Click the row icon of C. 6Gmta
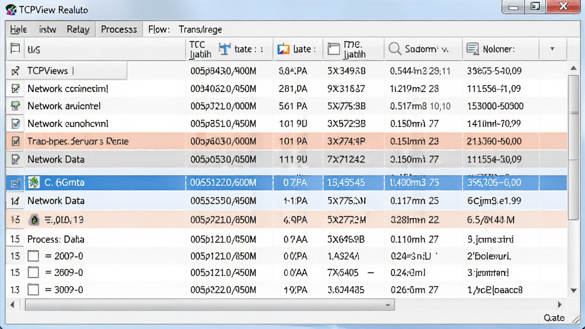The image size is (585, 329). pos(15,183)
